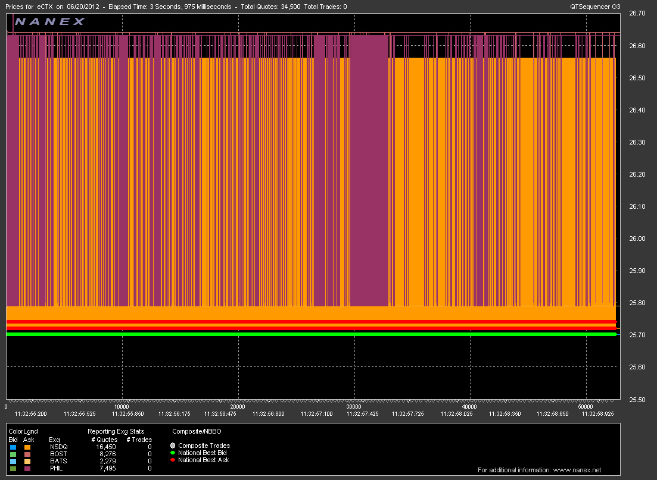Click the PHIL ask purple swatch
This screenshot has height=480, width=657.
[27, 468]
